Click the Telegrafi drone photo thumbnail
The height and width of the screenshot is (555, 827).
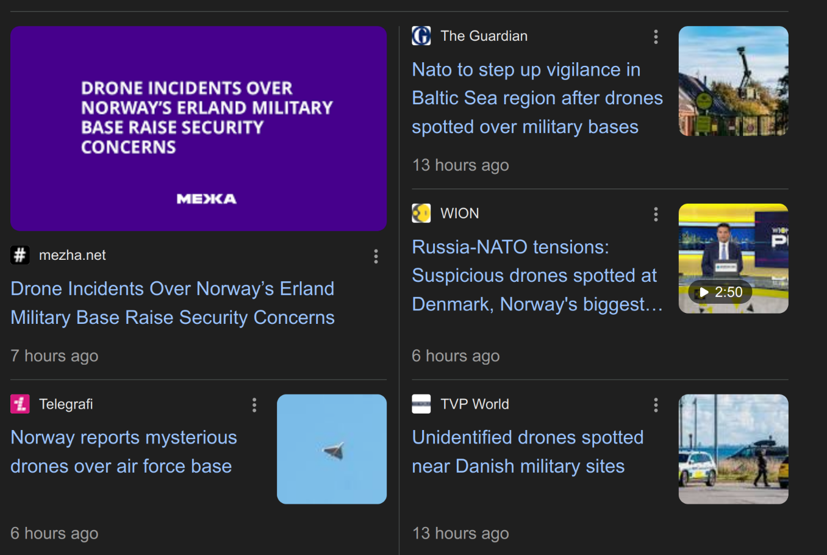click(x=332, y=449)
